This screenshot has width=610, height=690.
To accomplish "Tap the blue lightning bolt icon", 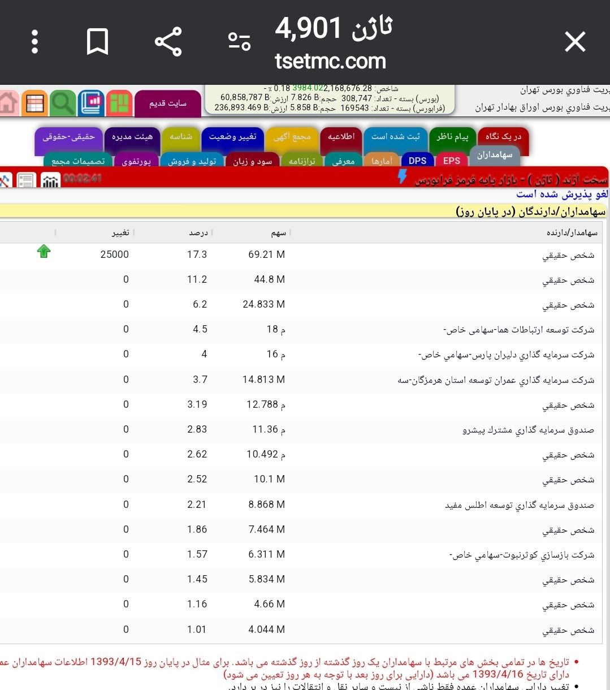I will click(402, 177).
